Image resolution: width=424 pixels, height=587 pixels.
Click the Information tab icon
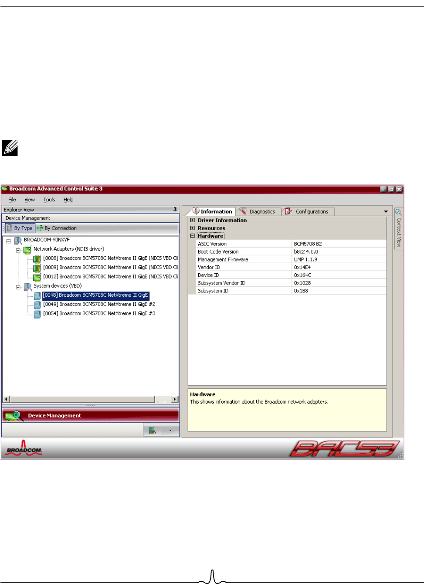196,211
